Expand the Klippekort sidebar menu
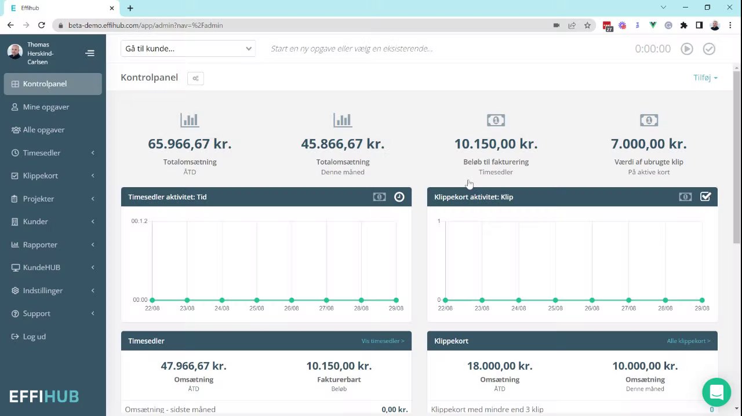The width and height of the screenshot is (742, 416). tap(53, 176)
